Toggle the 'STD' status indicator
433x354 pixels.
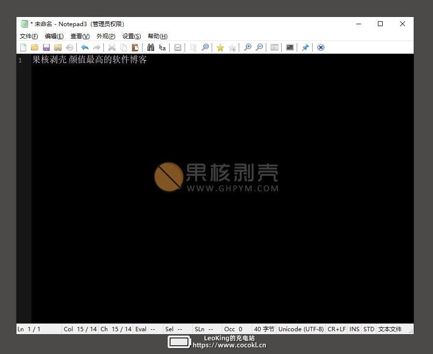tap(369, 329)
